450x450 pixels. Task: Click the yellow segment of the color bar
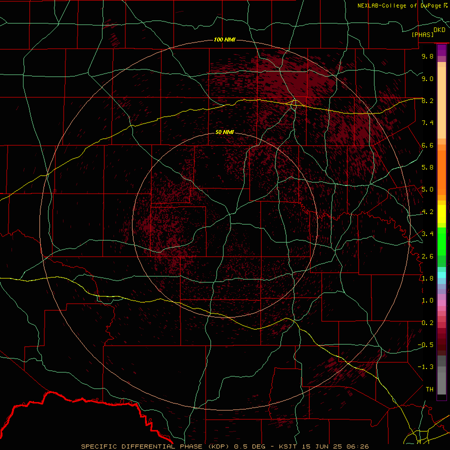[x=441, y=214]
